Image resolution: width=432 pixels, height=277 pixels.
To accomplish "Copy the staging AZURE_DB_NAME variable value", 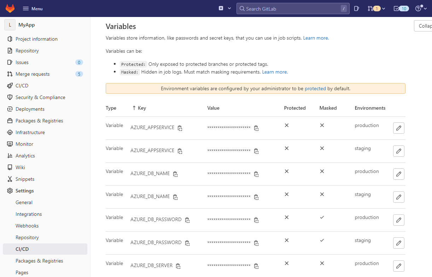I will click(x=256, y=197).
